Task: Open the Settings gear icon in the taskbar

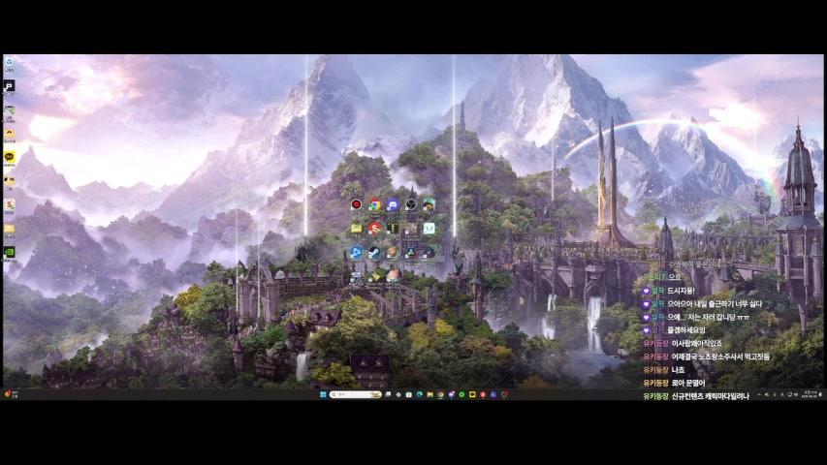Action: tap(398, 394)
